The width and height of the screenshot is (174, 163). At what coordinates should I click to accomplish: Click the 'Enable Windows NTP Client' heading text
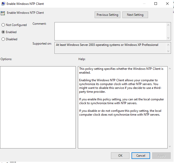coord(25,13)
